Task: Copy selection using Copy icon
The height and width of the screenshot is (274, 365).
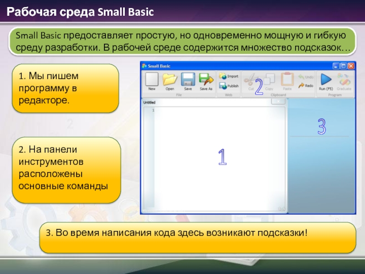Action: (269, 82)
